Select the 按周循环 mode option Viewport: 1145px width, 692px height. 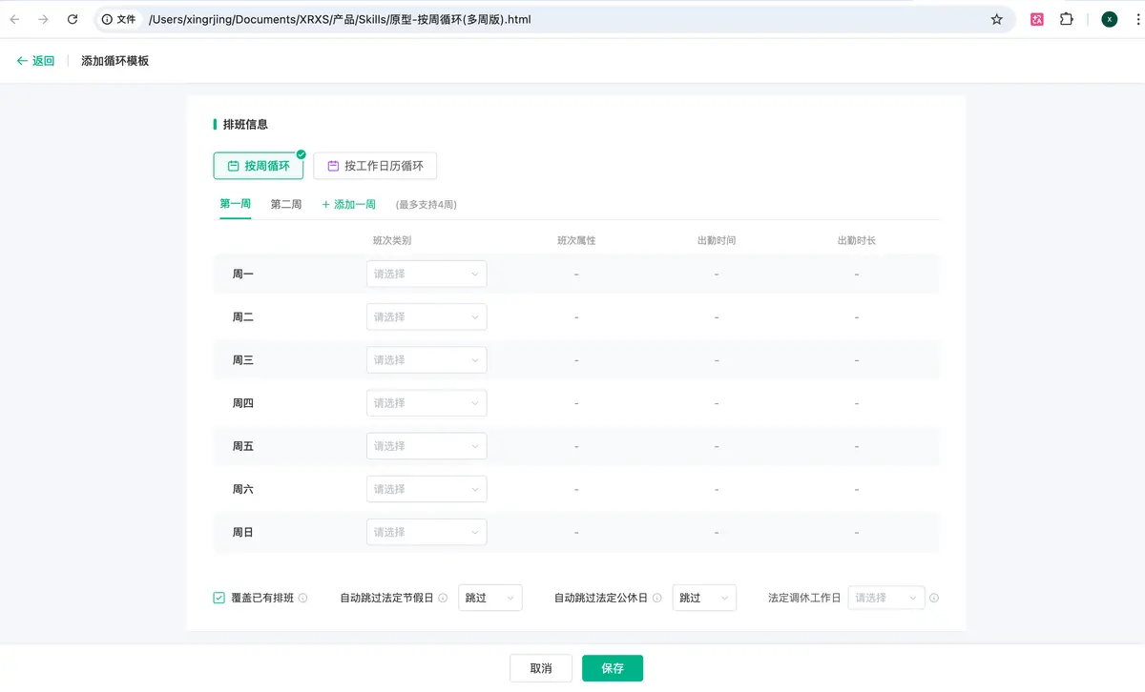tap(258, 166)
